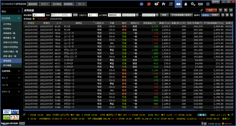This screenshot has width=236, height=126.
Task: Open the end date calendar picker
Action: click(157, 15)
